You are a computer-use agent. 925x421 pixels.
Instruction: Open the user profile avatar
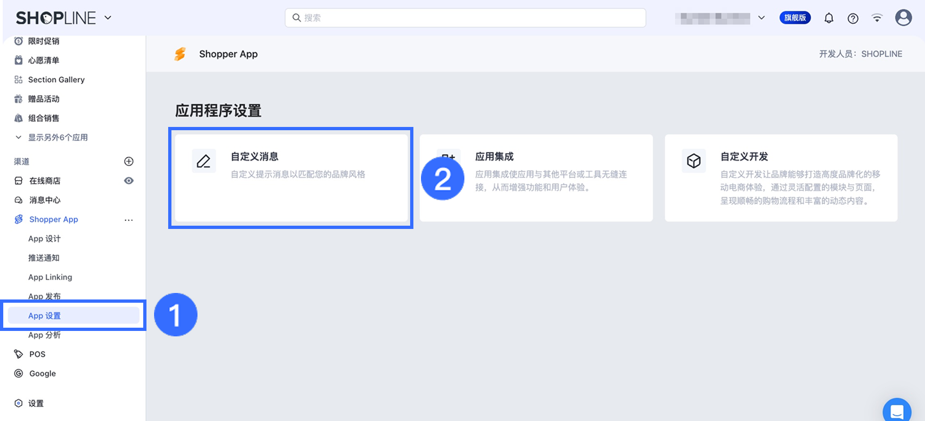(x=903, y=18)
